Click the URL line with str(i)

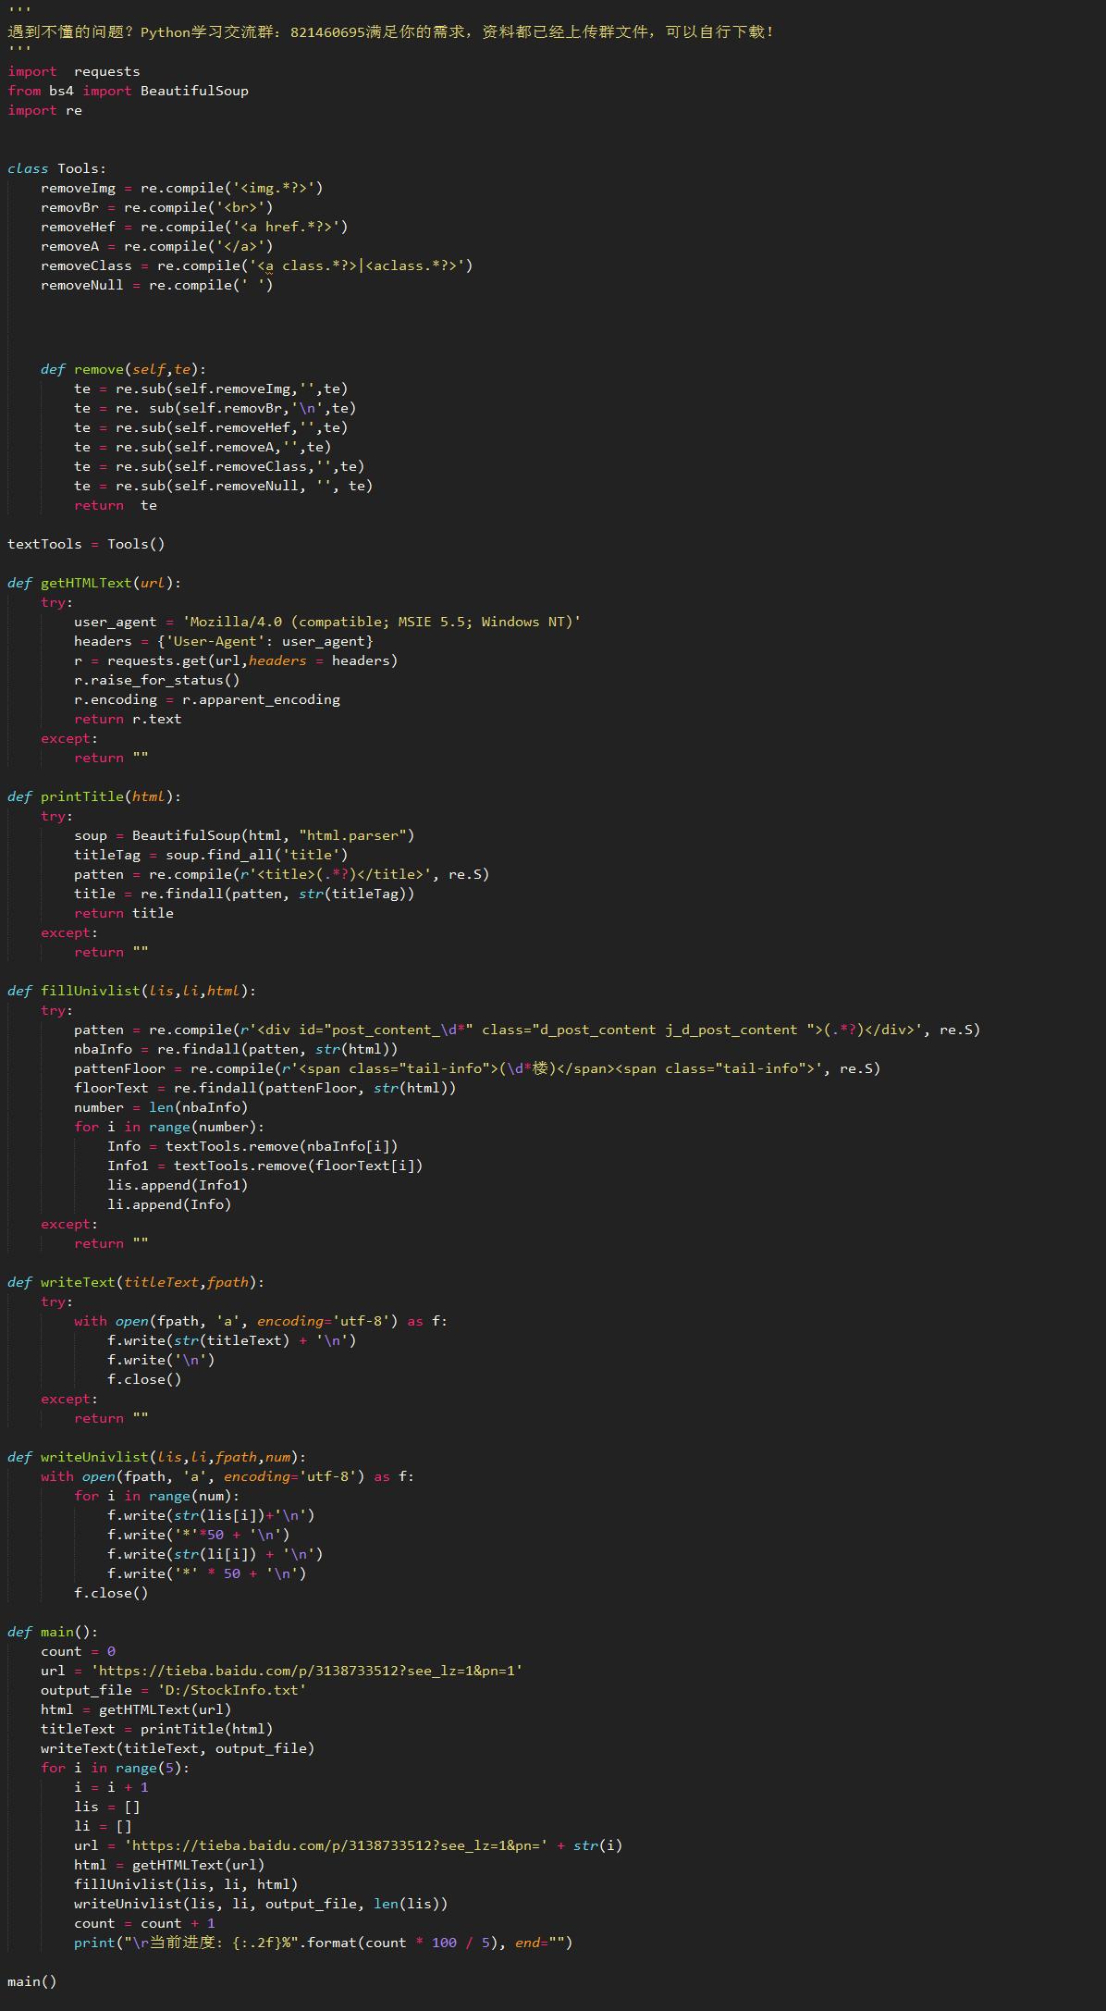pos(349,1845)
